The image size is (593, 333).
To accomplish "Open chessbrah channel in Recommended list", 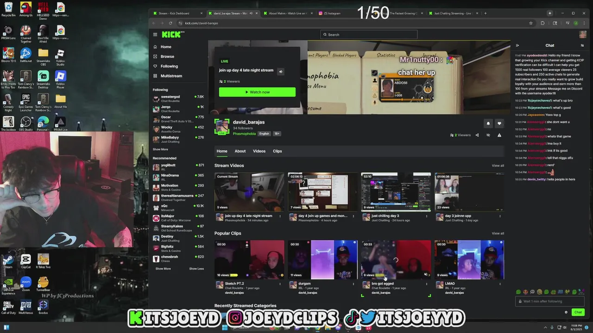I will pyautogui.click(x=178, y=259).
